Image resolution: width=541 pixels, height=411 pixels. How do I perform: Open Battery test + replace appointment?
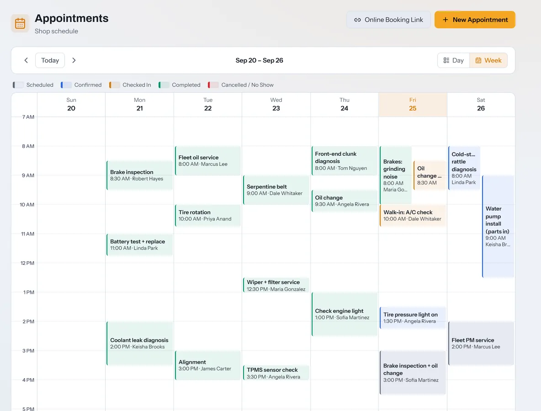139,244
